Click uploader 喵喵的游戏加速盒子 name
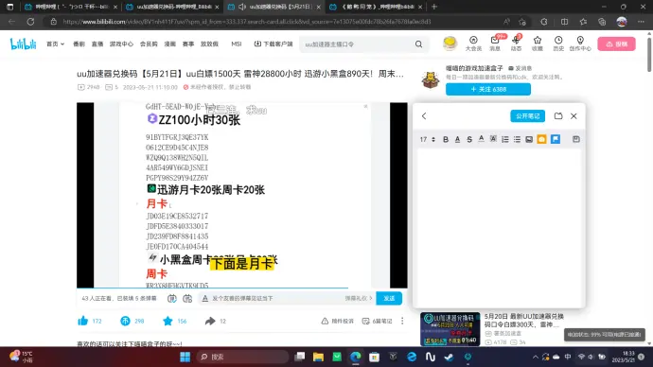This screenshot has width=653, height=367. tap(474, 68)
